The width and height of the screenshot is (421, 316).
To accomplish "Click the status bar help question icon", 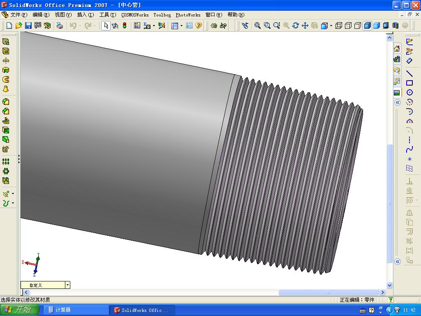I will (x=391, y=300).
